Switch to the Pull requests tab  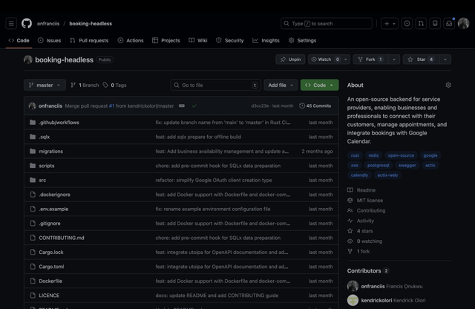[89, 41]
